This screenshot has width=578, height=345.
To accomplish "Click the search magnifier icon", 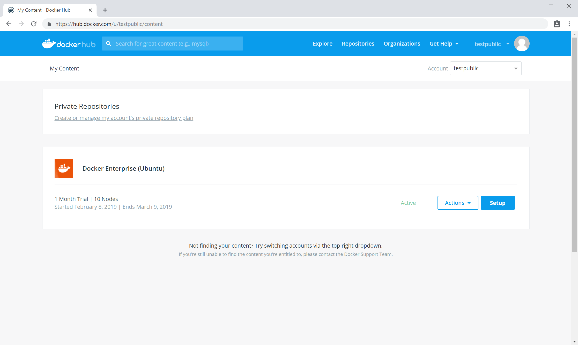I will (x=109, y=44).
